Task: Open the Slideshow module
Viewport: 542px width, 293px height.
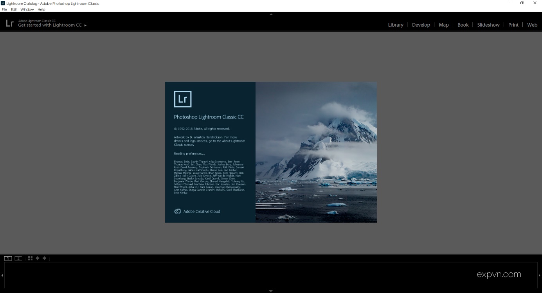Action: pyautogui.click(x=488, y=25)
